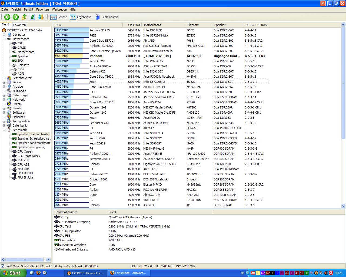Screen dimensions: 346x277
Task: Open the Werkzeuge menu
Action: (x=59, y=9)
